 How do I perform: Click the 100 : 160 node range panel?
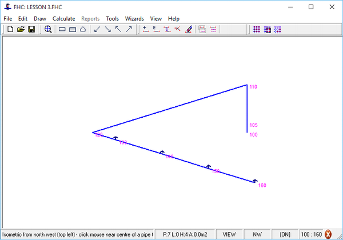click(x=310, y=234)
